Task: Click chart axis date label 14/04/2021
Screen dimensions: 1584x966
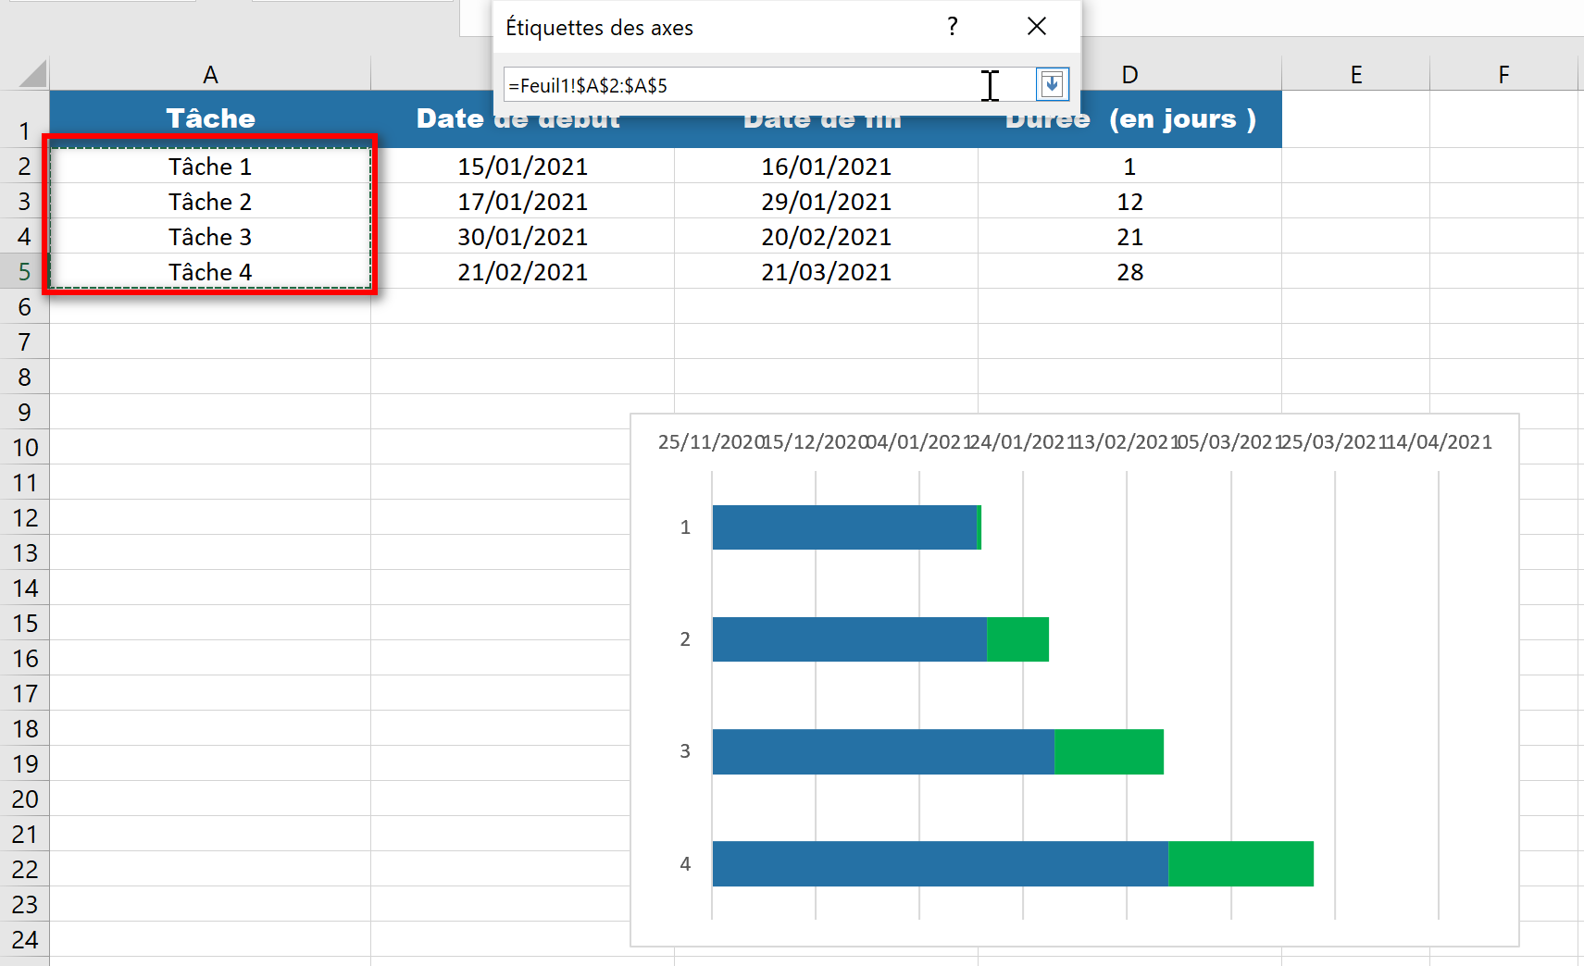Action: 1440,442
